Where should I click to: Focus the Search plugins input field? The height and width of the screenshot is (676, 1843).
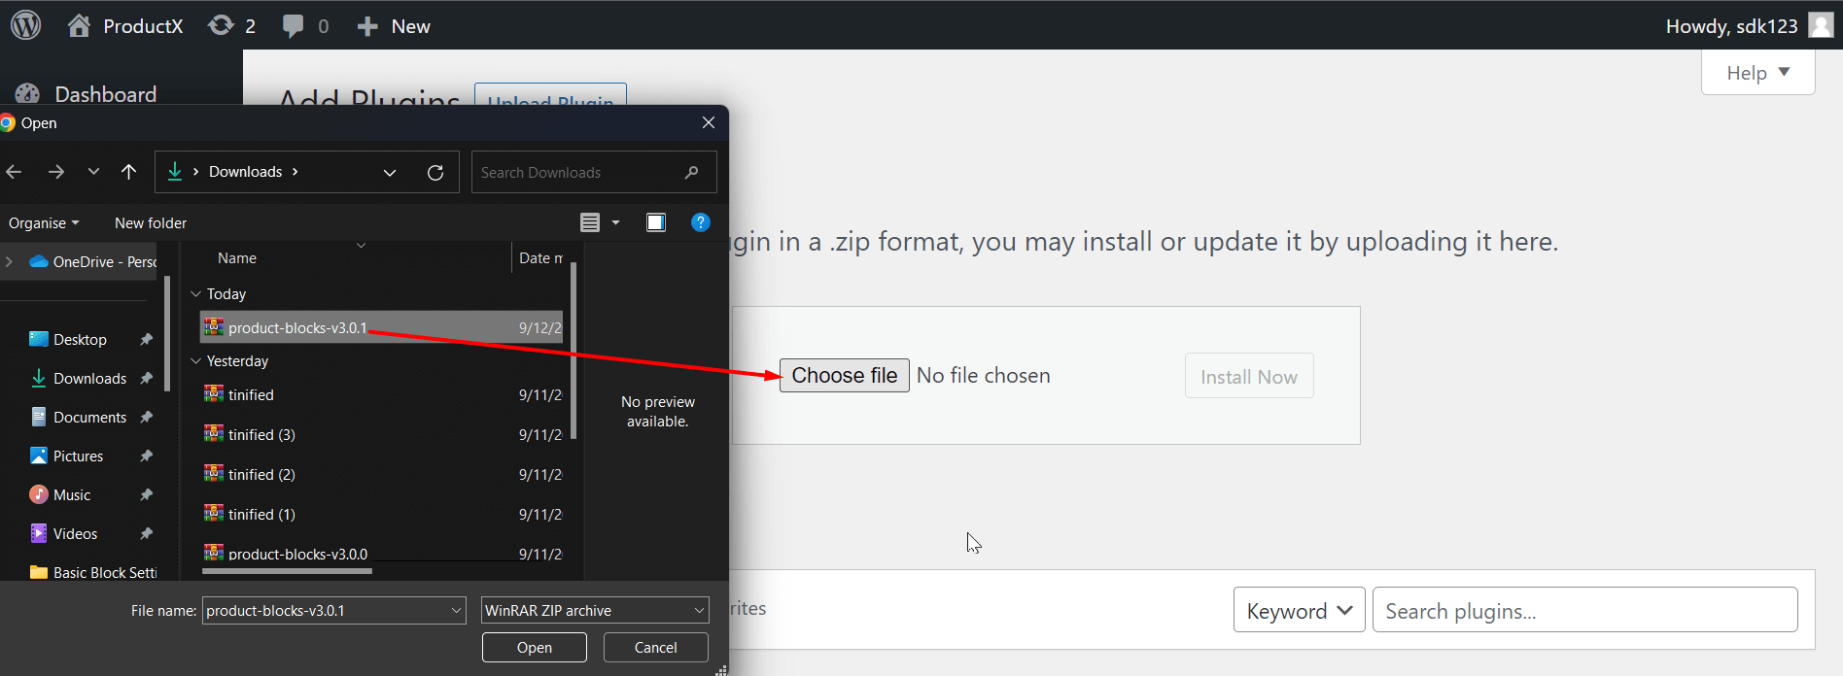(x=1585, y=611)
